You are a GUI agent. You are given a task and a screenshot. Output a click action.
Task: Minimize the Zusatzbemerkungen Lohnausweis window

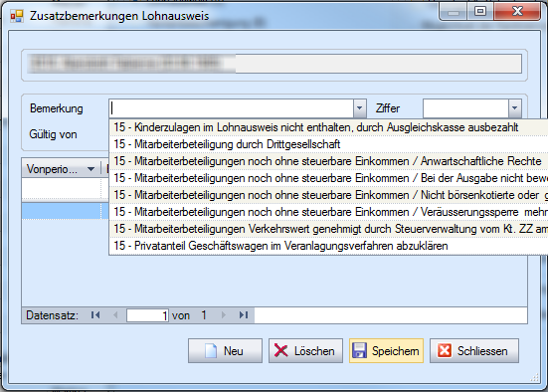(x=454, y=12)
